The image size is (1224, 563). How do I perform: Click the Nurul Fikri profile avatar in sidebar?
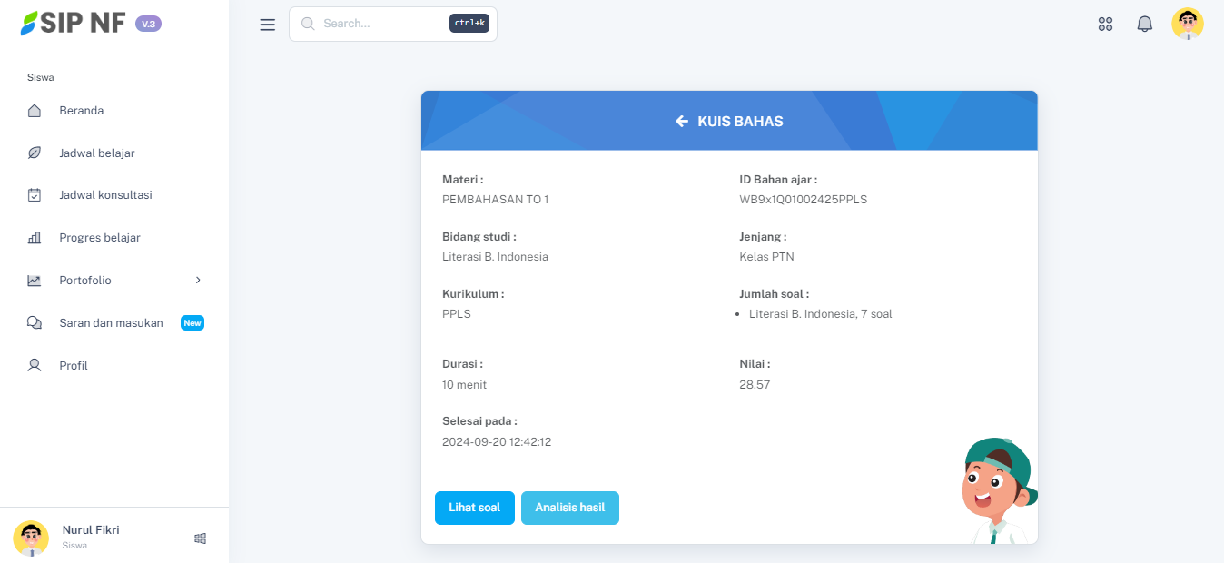(31, 538)
